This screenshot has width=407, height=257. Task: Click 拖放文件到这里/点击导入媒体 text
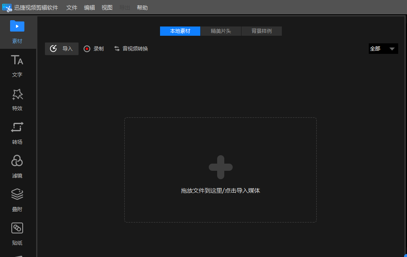point(221,191)
